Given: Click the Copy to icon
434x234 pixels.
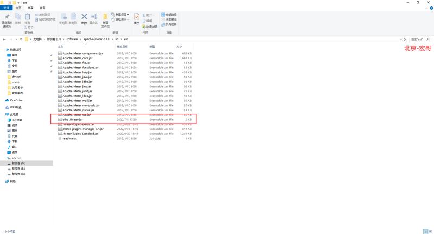Looking at the screenshot, I should click(x=73, y=17).
